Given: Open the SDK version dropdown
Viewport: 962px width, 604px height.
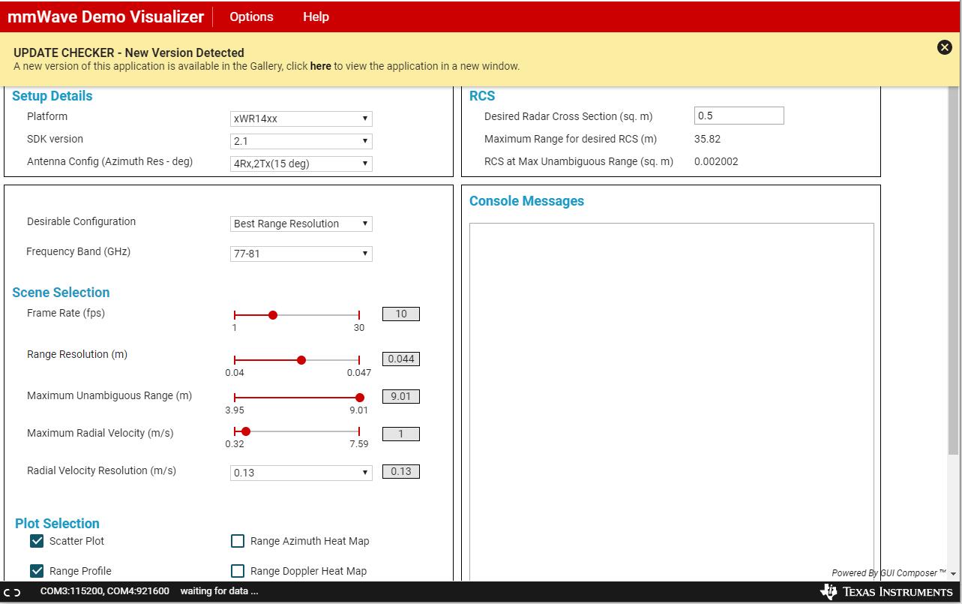Looking at the screenshot, I should coord(301,141).
